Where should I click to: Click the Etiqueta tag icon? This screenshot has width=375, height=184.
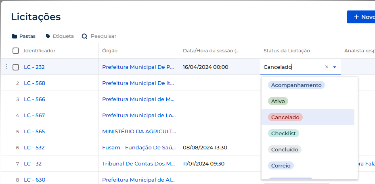[x=48, y=36]
